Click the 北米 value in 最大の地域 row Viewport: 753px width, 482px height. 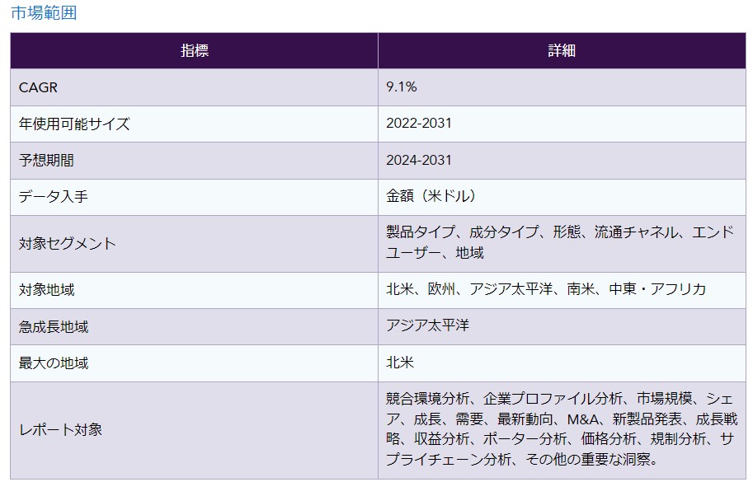(400, 362)
